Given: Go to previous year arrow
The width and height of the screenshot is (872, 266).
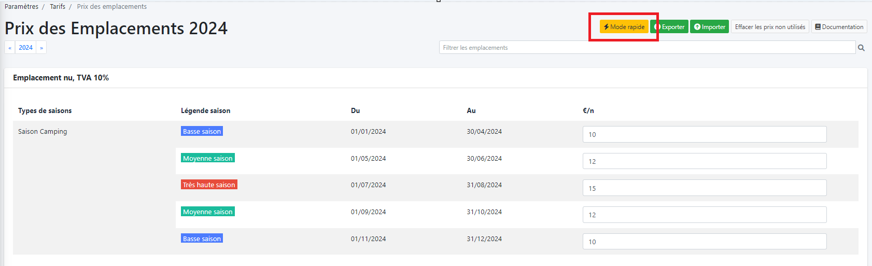Looking at the screenshot, I should pos(10,48).
